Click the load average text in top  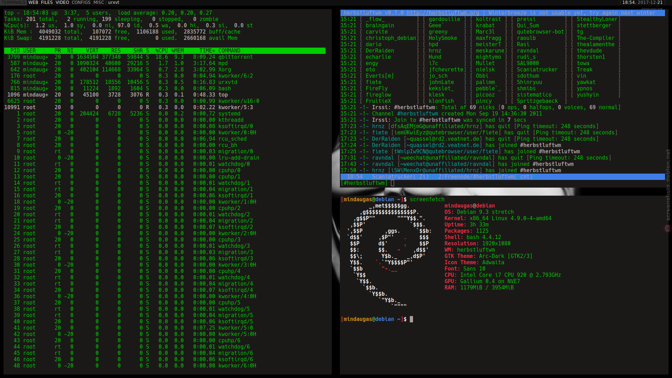click(x=165, y=13)
